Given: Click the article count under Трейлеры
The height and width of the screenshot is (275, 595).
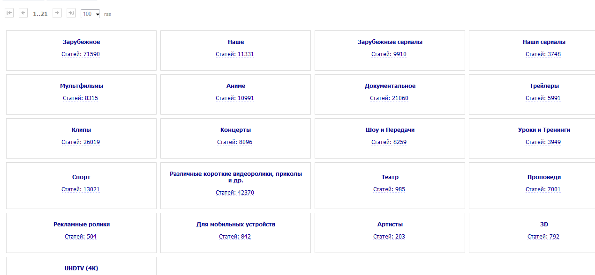Looking at the screenshot, I should pyautogui.click(x=543, y=98).
